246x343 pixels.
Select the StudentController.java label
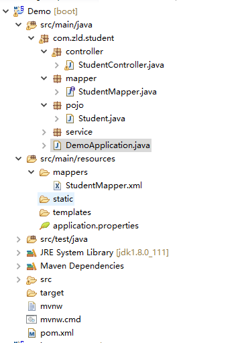[x=121, y=65]
